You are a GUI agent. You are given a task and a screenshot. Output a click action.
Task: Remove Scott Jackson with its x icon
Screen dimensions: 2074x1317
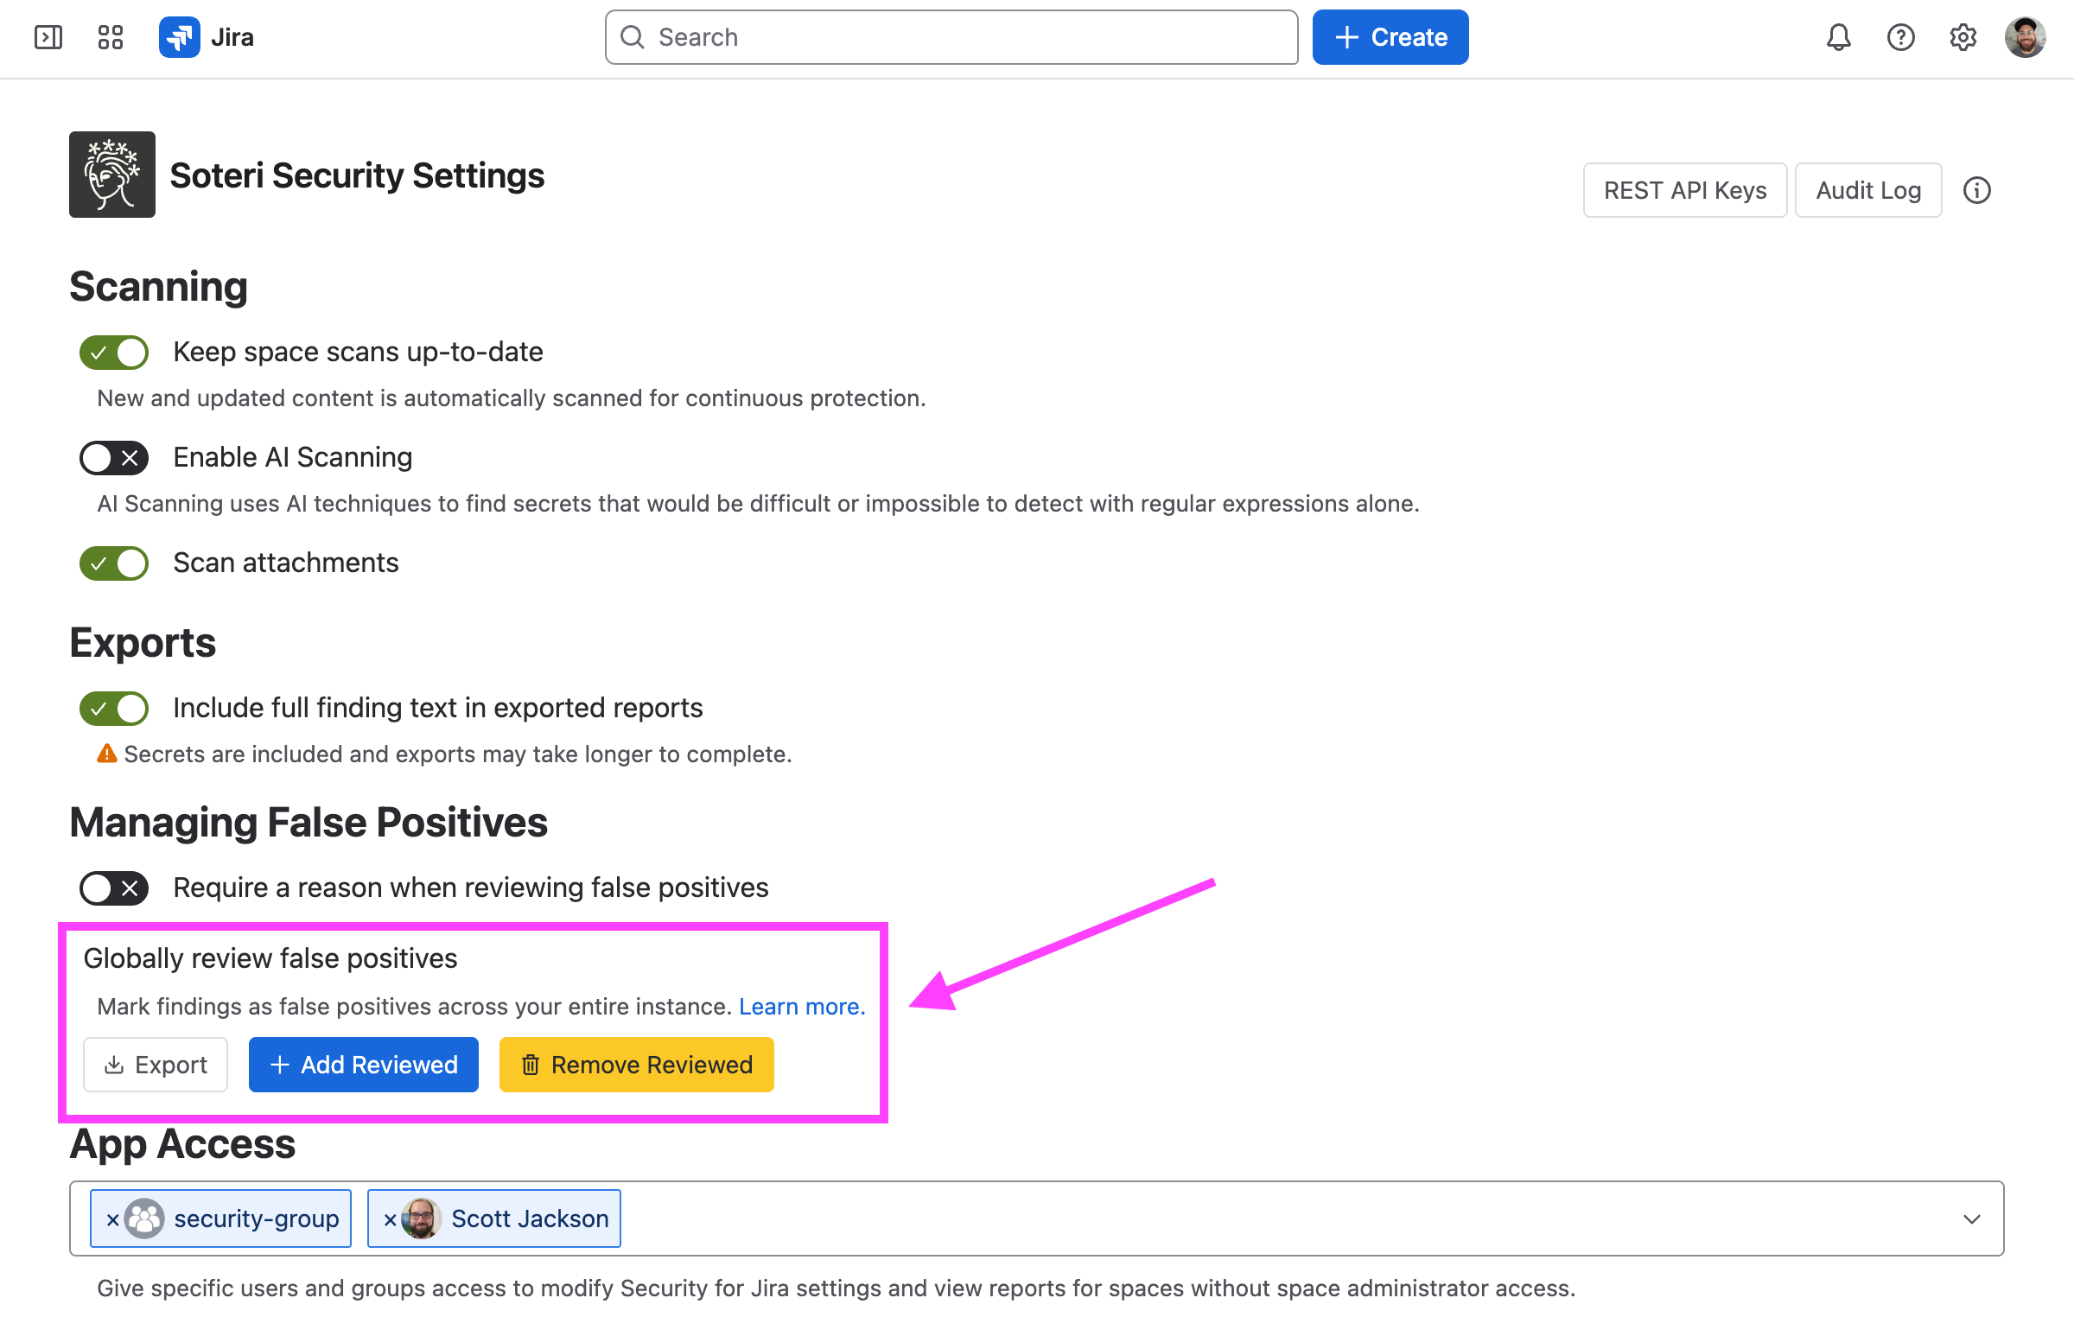(x=390, y=1219)
